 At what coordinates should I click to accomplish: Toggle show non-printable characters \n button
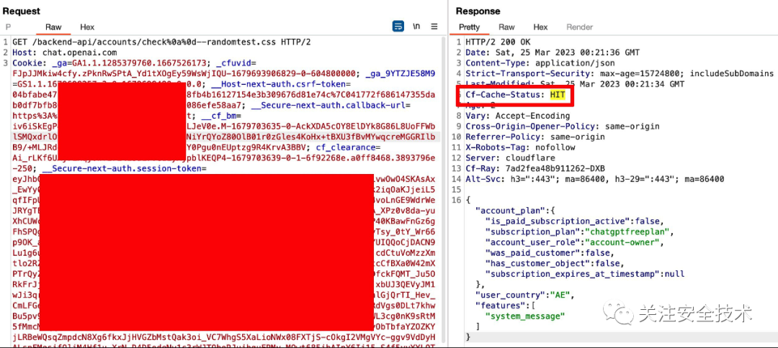416,27
